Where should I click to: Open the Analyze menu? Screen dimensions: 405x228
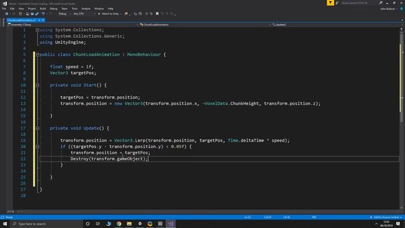[x=86, y=8]
